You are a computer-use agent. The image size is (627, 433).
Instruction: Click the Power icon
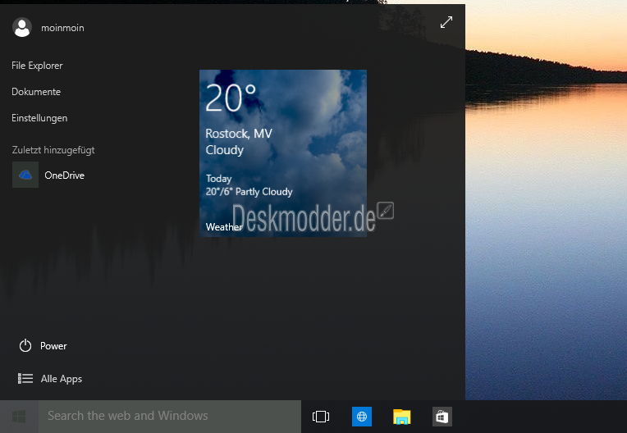pos(25,345)
